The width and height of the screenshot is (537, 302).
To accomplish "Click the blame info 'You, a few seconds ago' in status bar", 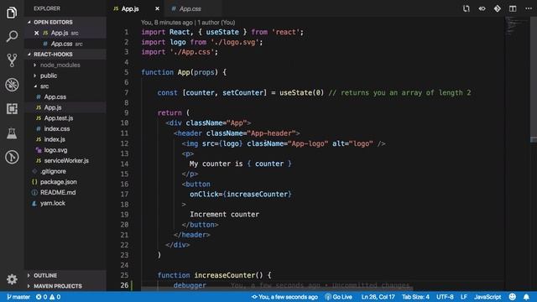I will [284, 297].
